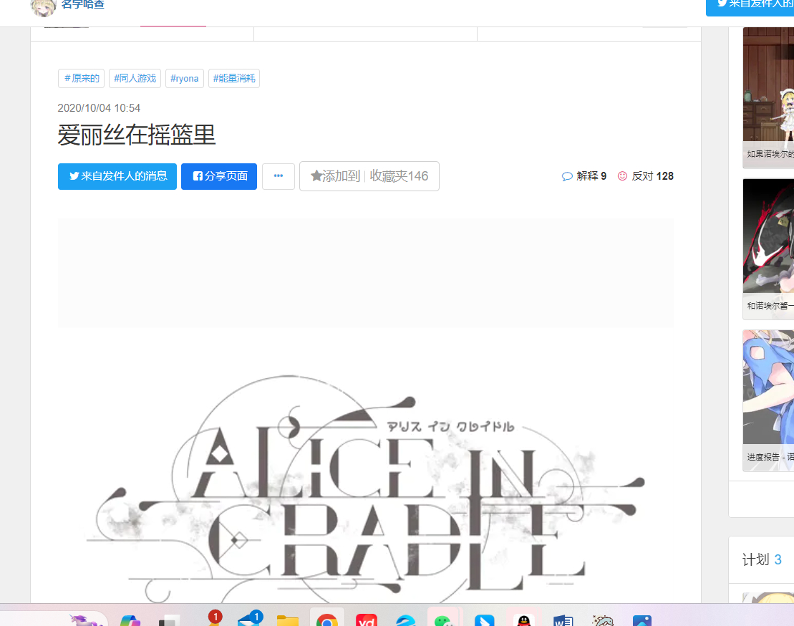Image resolution: width=794 pixels, height=626 pixels.
Task: Click the comment bubble icon next to 解释
Action: [567, 176]
